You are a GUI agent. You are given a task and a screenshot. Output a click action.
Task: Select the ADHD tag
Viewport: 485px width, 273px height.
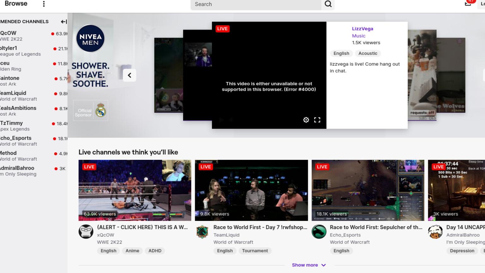pyautogui.click(x=155, y=251)
